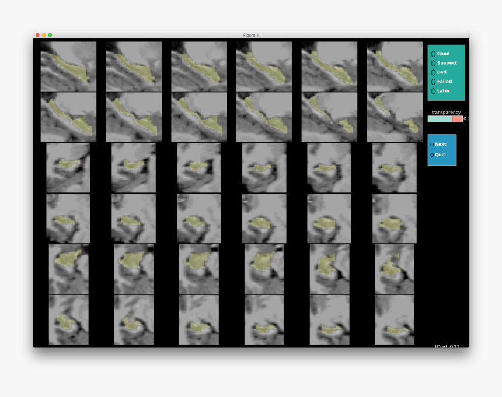Click first slice thumbnail in top row
502x397 pixels.
pos(68,66)
